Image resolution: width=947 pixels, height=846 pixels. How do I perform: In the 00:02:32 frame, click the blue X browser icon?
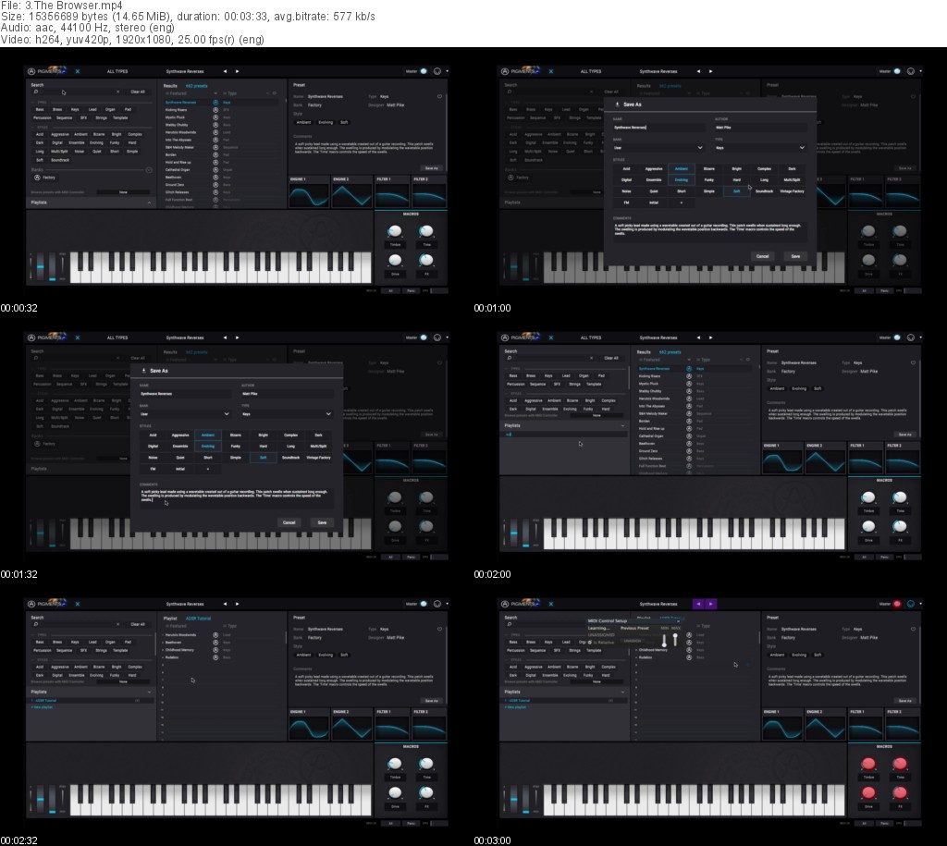pos(78,604)
